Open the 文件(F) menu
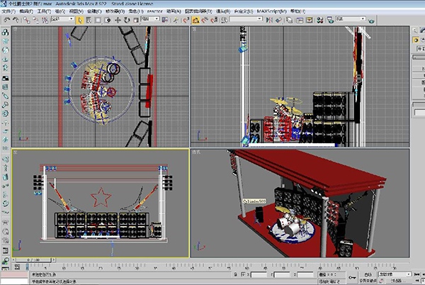 pos(9,12)
